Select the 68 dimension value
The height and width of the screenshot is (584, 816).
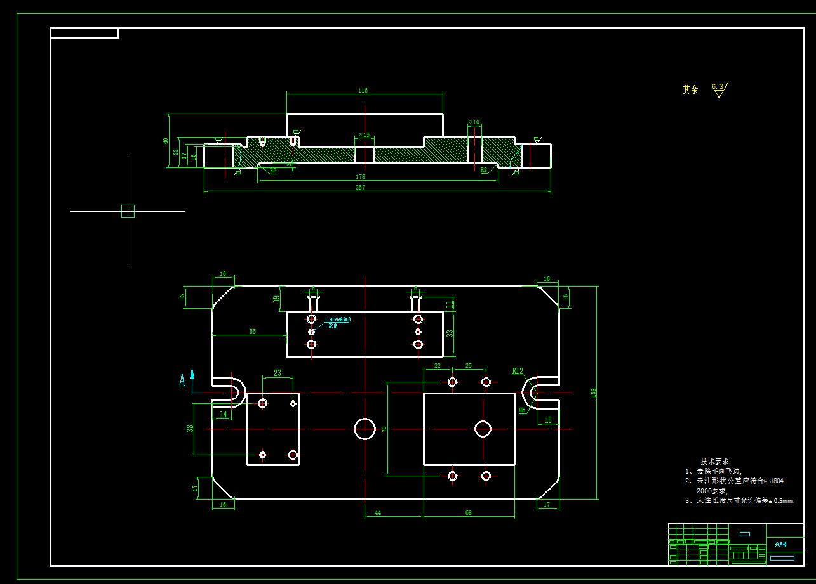(x=469, y=512)
